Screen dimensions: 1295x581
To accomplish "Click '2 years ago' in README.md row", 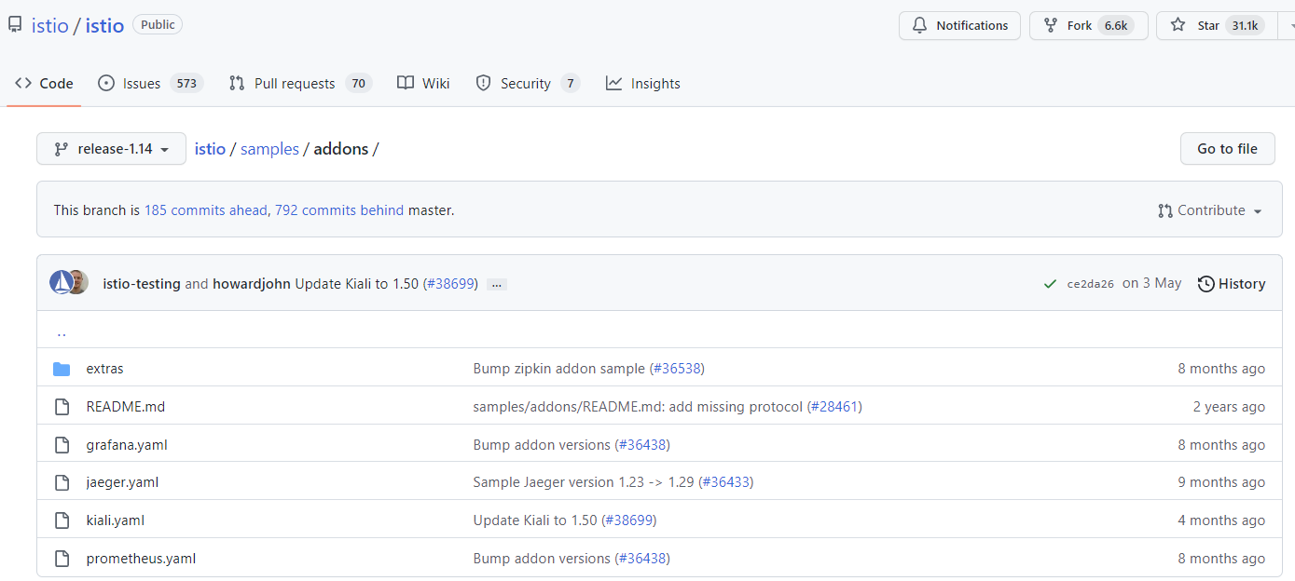I will point(1229,407).
